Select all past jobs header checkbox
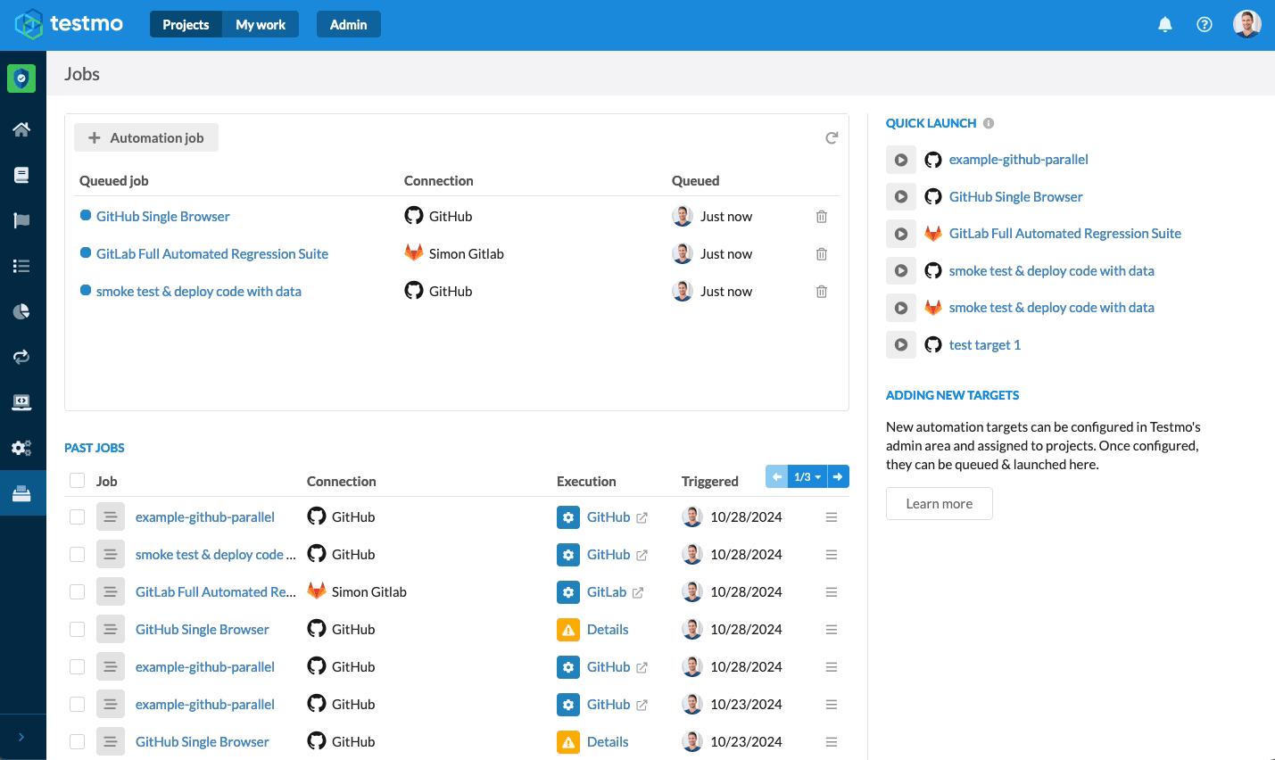Image resolution: width=1275 pixels, height=760 pixels. 77,481
